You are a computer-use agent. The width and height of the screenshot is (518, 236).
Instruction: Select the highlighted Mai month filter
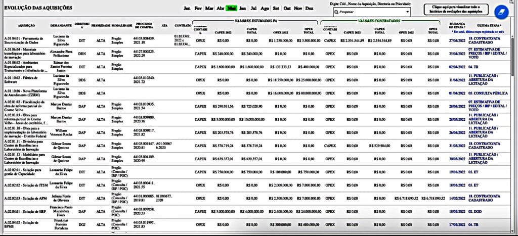(231, 9)
